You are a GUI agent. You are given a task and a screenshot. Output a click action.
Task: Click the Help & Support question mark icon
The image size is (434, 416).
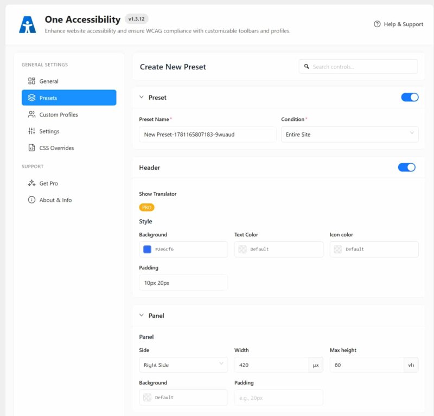pos(377,24)
